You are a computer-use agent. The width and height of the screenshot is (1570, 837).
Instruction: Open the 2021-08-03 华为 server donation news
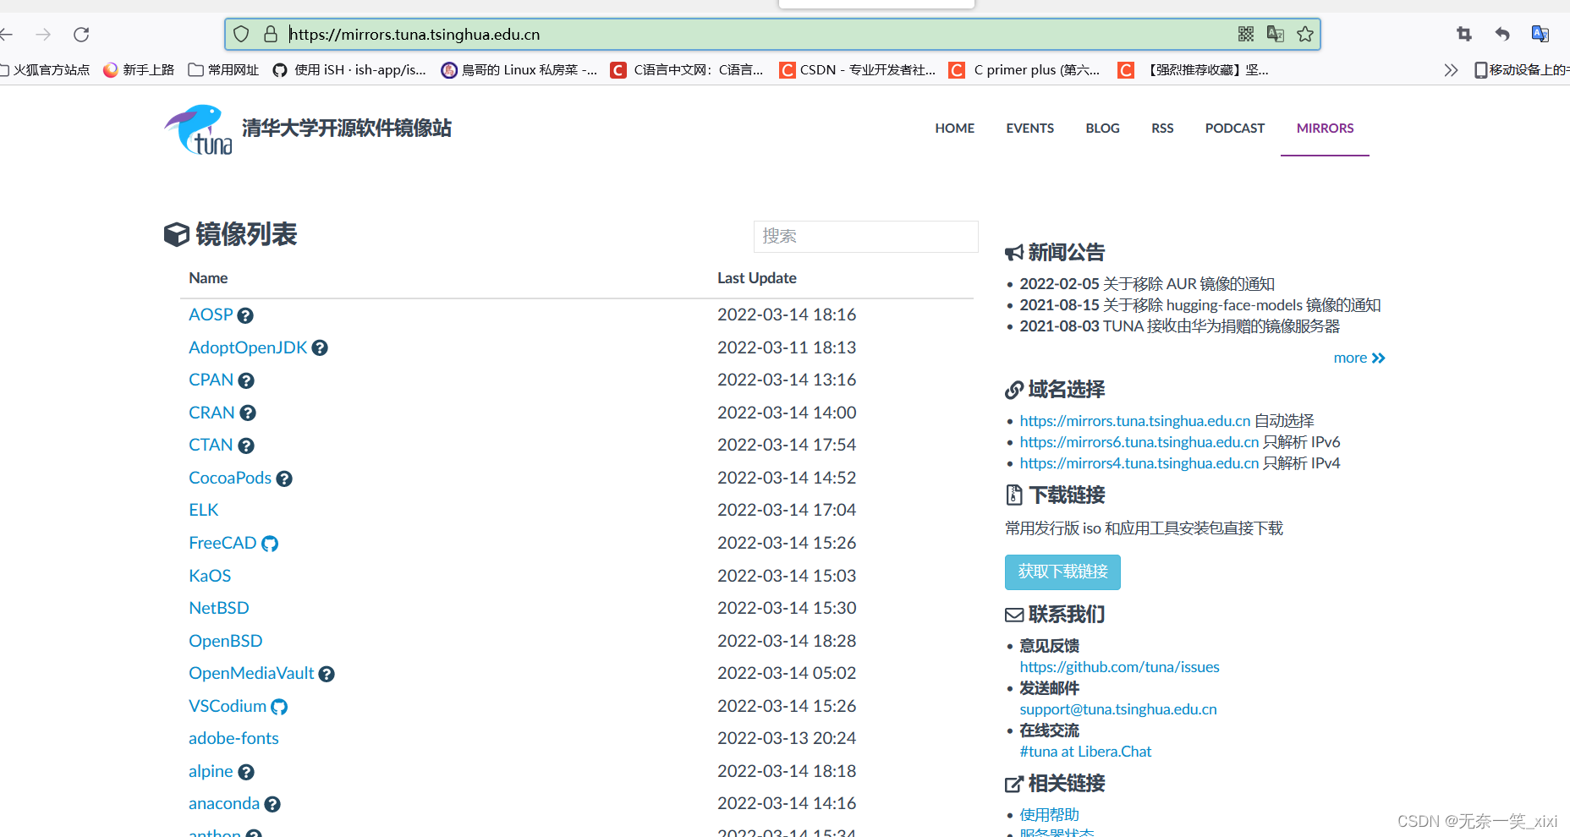tap(1179, 326)
